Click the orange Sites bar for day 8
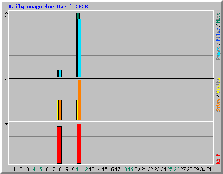 pyautogui.click(x=60, y=110)
